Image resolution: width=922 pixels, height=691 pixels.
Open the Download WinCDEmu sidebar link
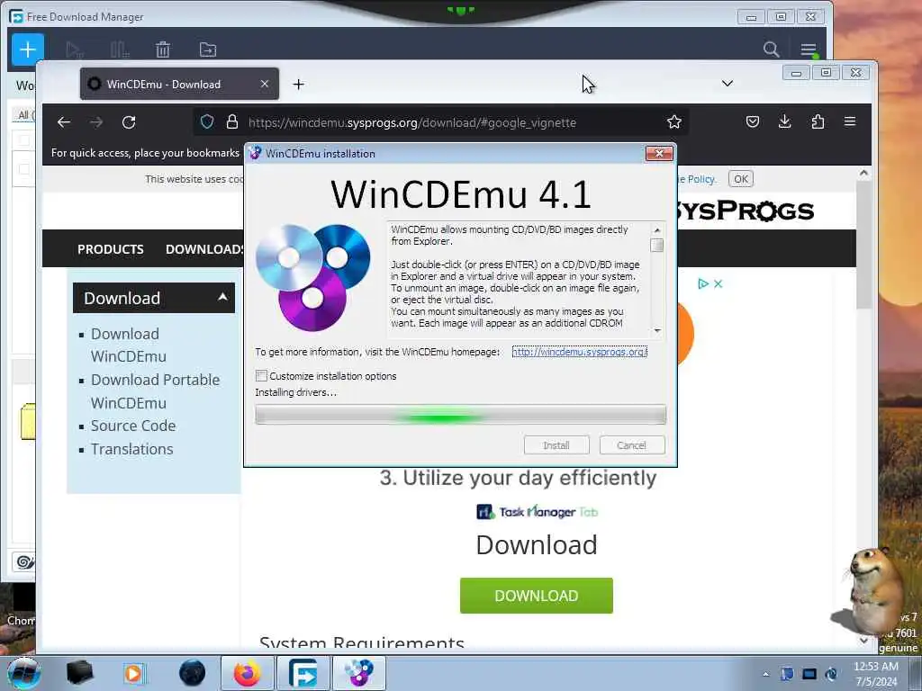point(128,345)
